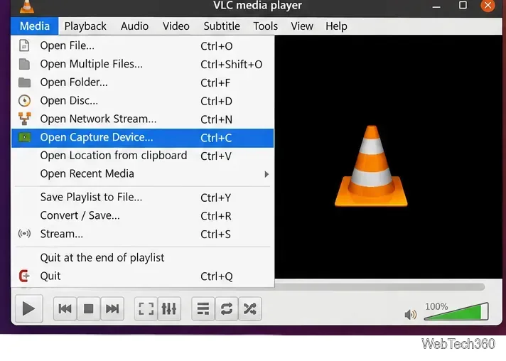
Task: Choose Open Multiple Files... entry
Action: (x=142, y=64)
